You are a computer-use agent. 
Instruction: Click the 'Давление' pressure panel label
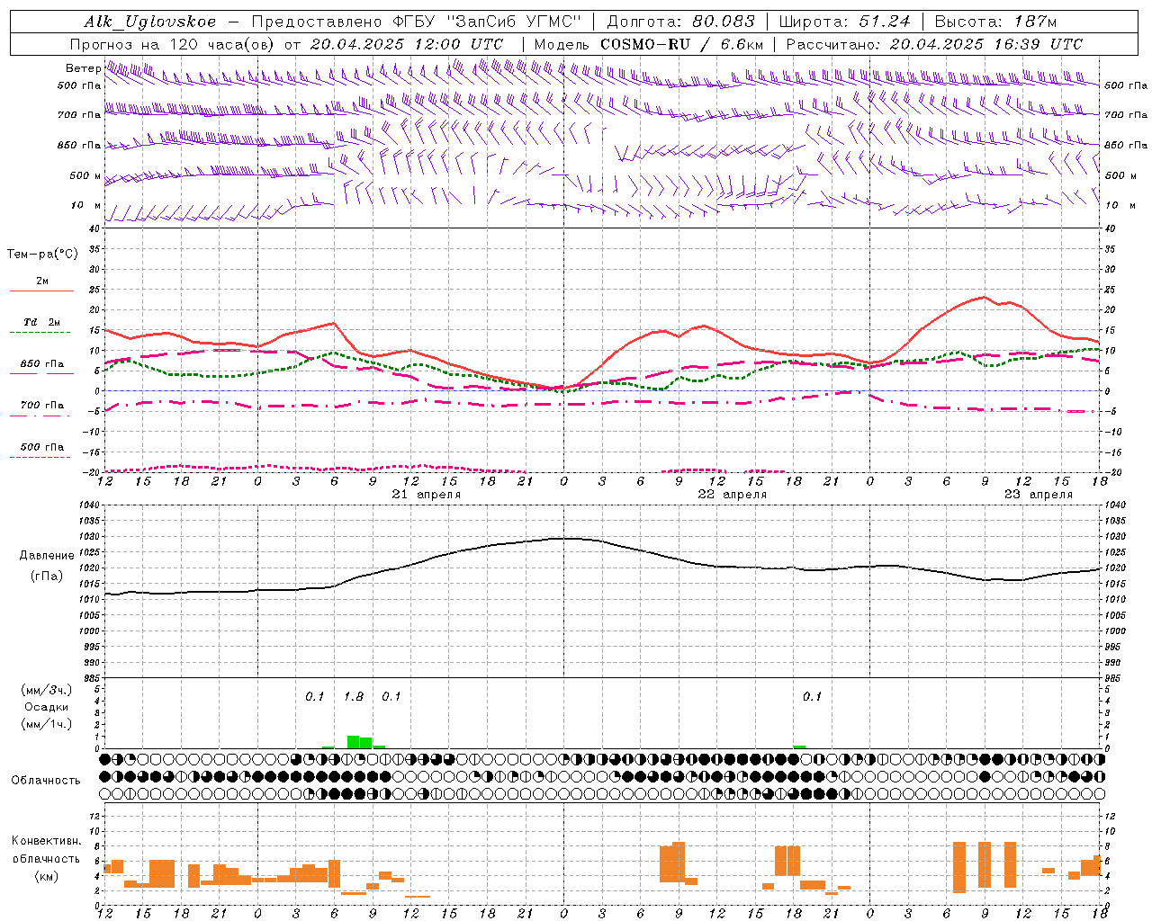click(x=47, y=556)
